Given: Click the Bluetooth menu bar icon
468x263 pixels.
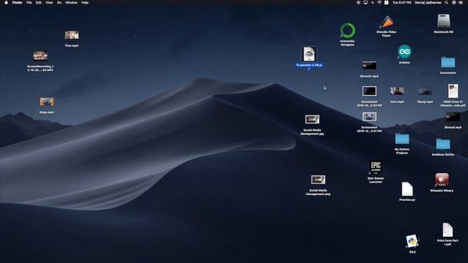Looking at the screenshot, I should (372, 3).
